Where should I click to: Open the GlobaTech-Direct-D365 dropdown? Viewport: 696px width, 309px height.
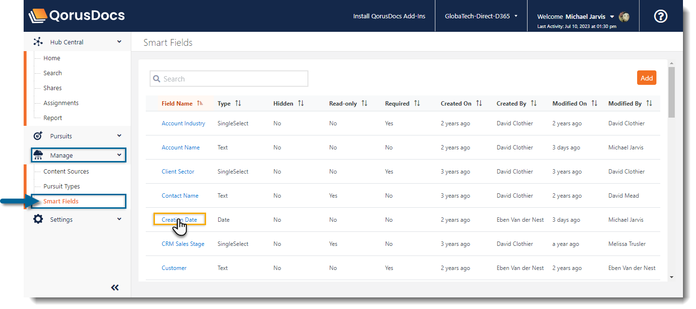coord(480,15)
